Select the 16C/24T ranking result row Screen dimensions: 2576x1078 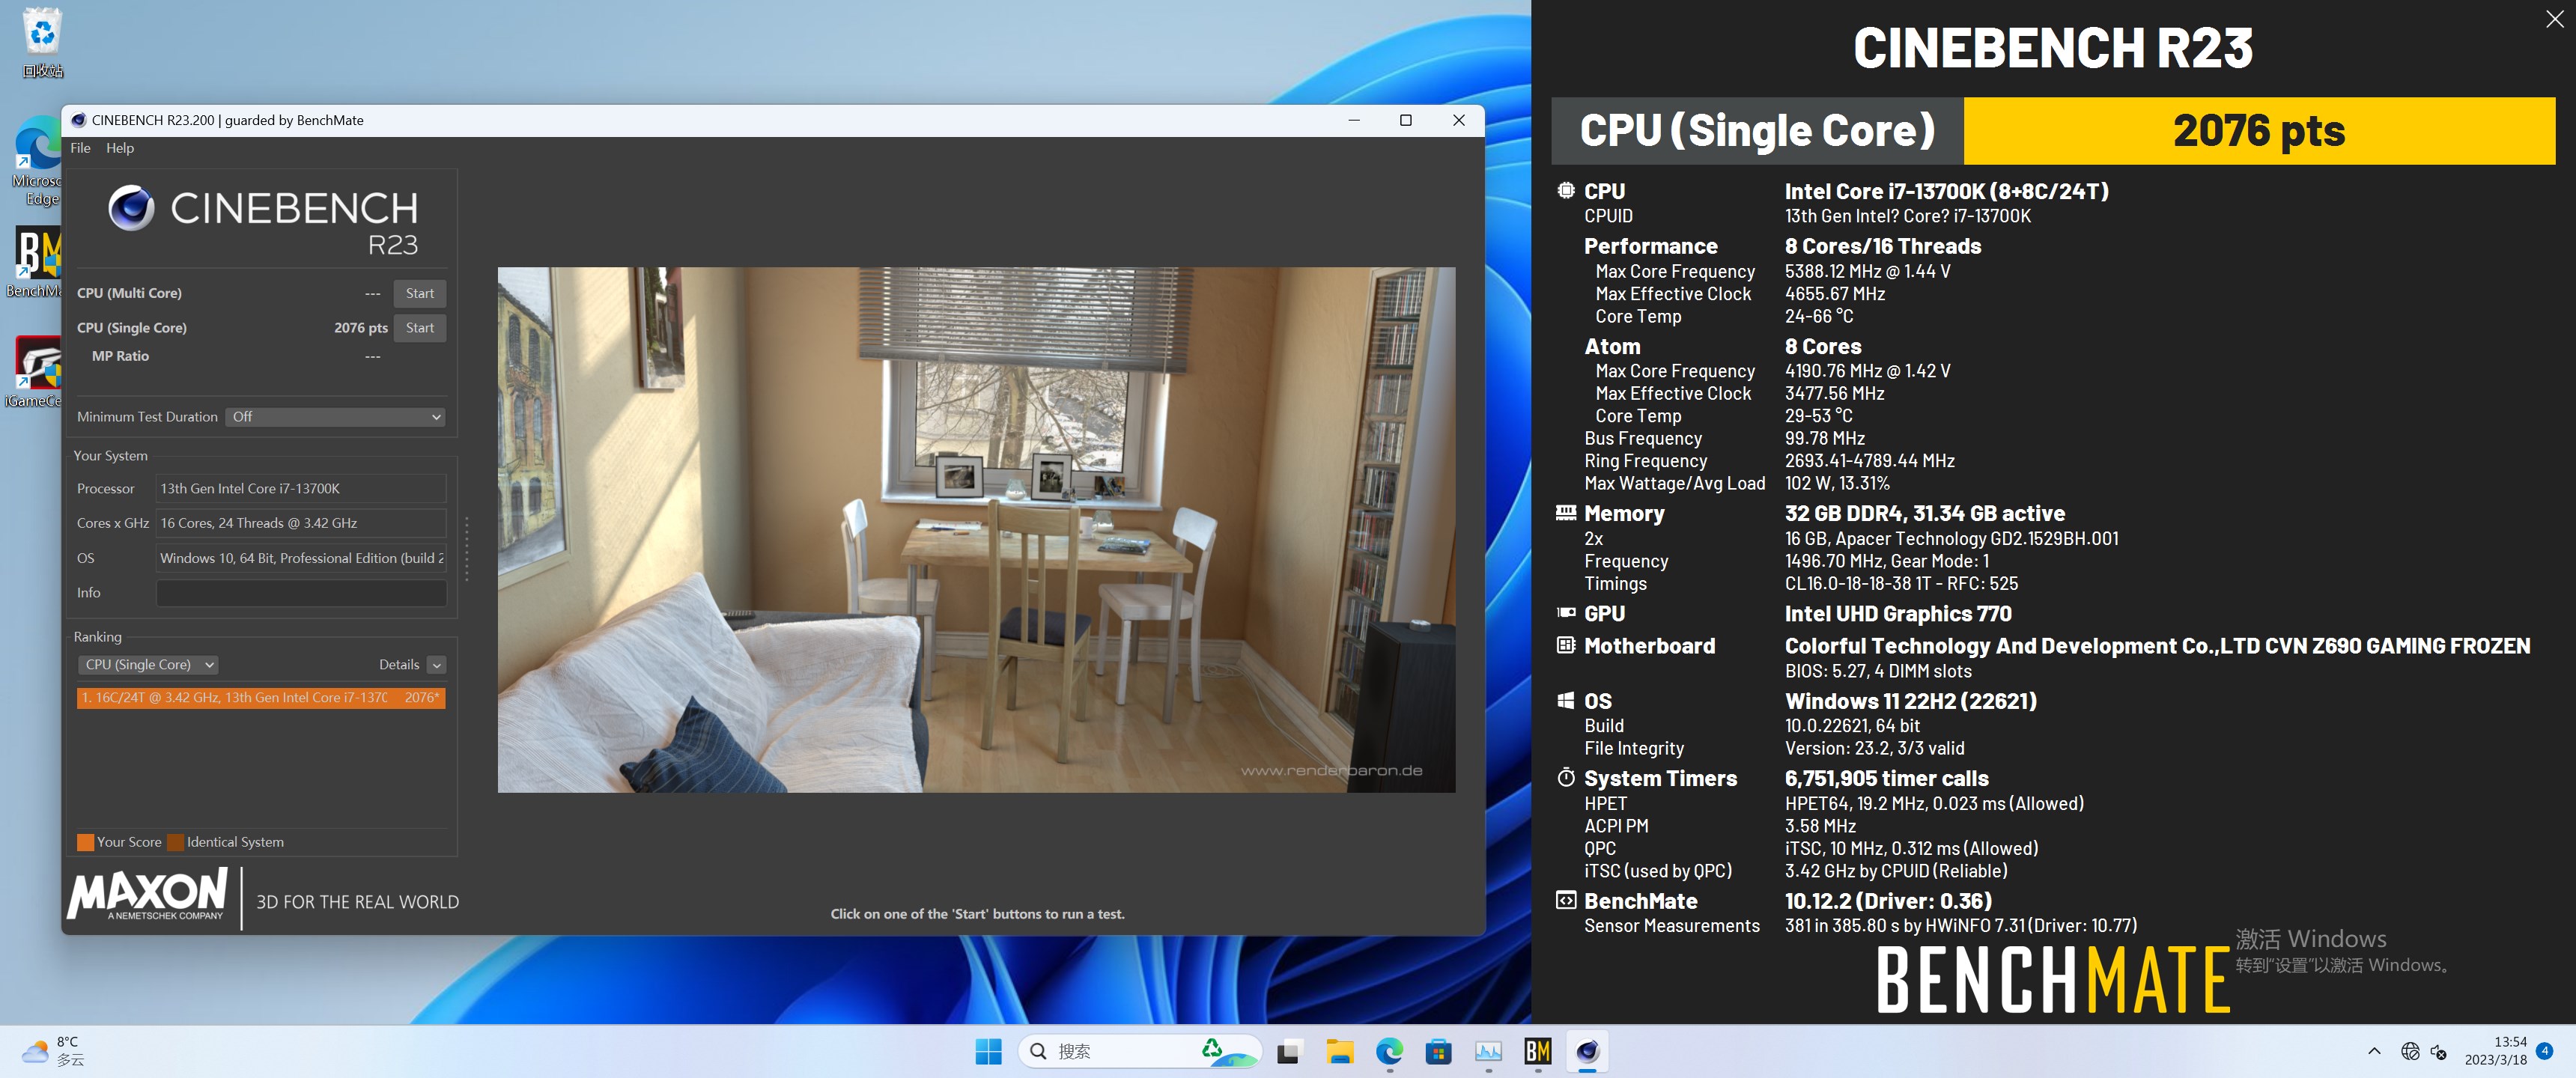tap(261, 697)
